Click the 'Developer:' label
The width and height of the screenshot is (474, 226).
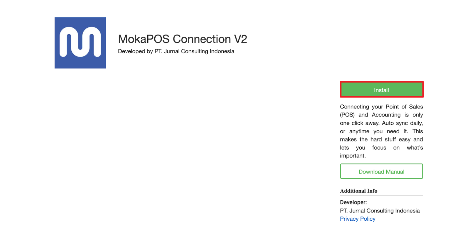pyautogui.click(x=353, y=202)
